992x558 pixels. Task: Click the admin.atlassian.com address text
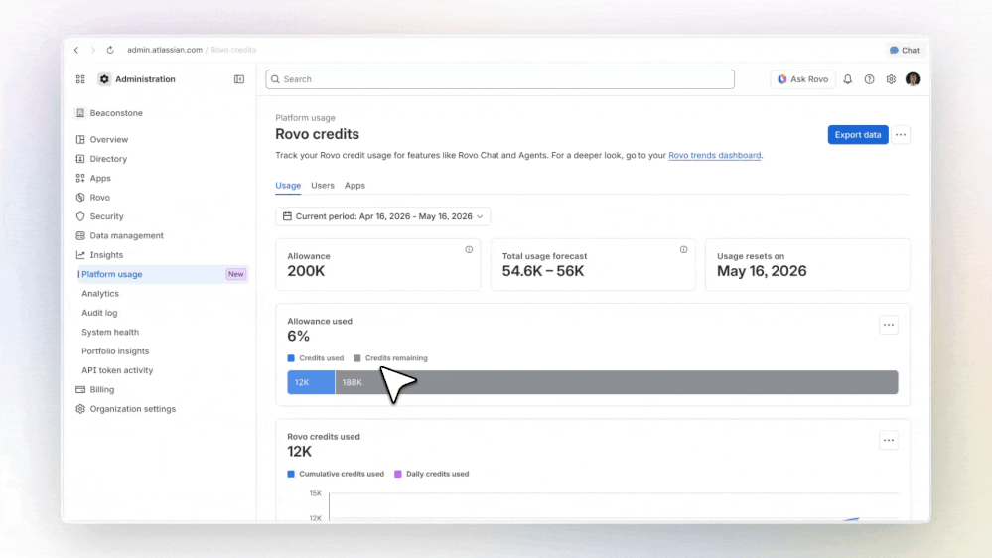pyautogui.click(x=165, y=50)
